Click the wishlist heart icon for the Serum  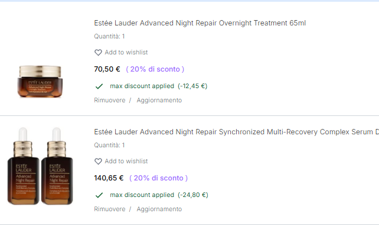98,162
